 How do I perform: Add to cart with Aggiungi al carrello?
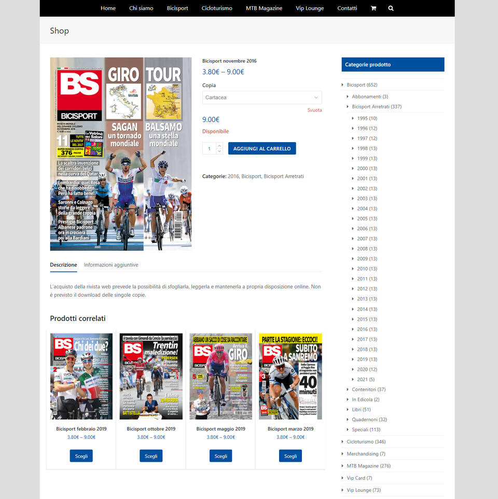[x=262, y=149]
